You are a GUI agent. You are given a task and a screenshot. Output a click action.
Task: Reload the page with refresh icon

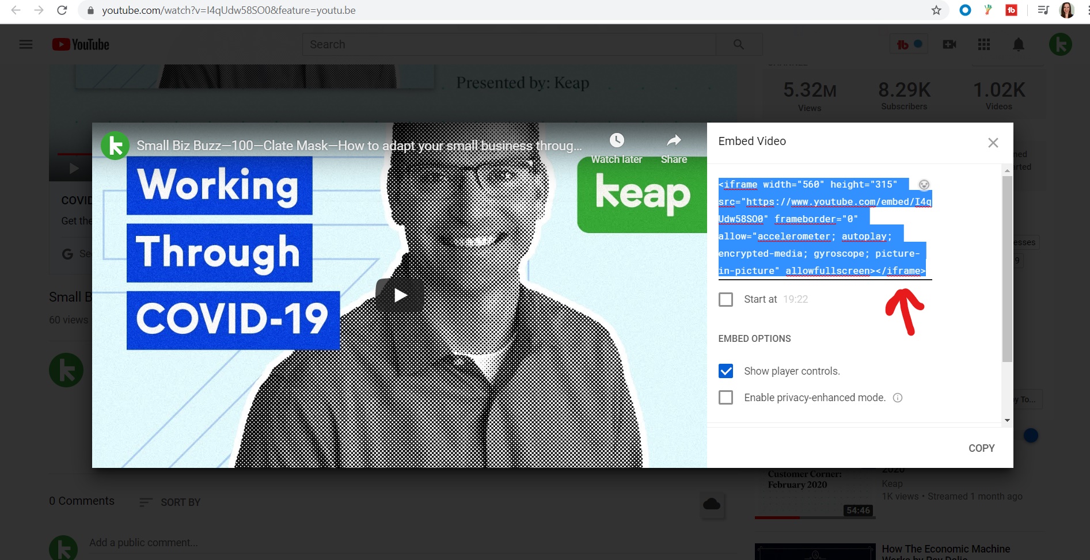(62, 10)
